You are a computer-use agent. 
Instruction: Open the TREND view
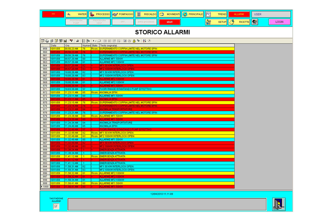click(x=216, y=14)
